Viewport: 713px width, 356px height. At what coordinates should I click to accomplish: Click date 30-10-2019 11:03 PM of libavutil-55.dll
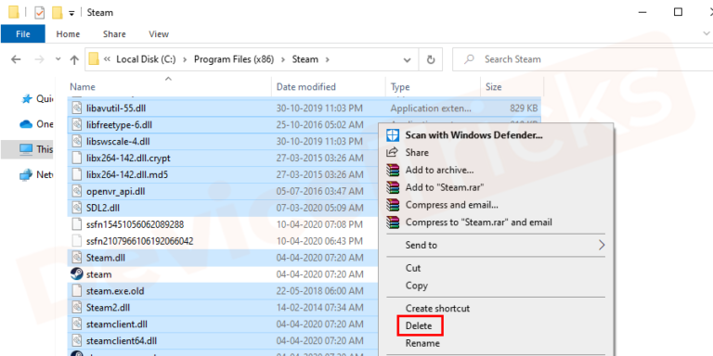click(319, 108)
